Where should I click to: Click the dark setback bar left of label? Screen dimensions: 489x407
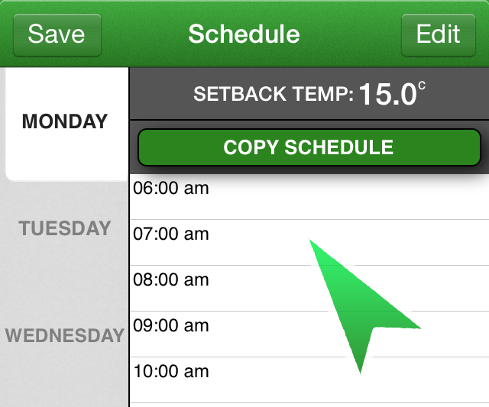click(160, 95)
